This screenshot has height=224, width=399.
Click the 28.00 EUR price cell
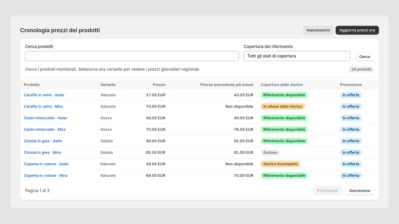pyautogui.click(x=156, y=164)
